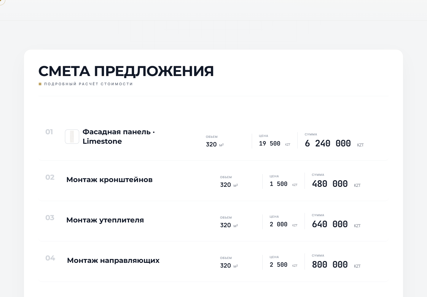Click the "СМЕТА ПРЕДЛОЖЕНИЯ" heading

point(126,71)
